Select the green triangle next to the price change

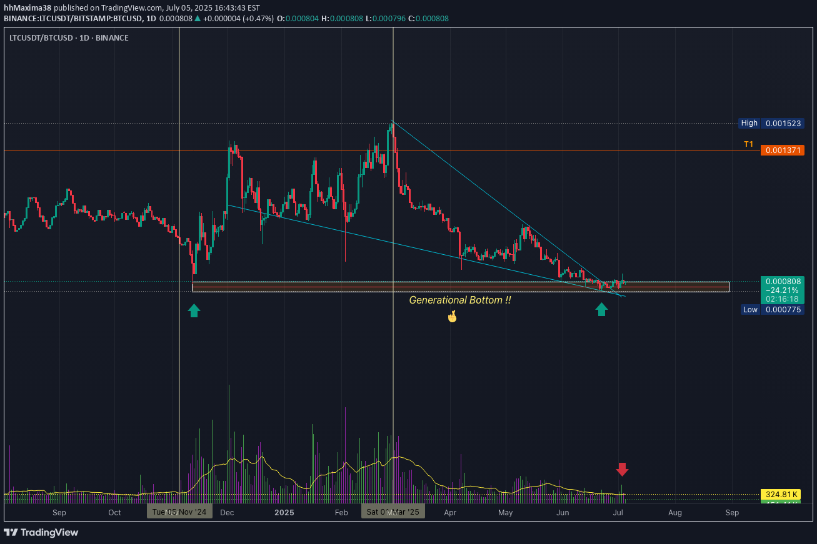point(198,19)
